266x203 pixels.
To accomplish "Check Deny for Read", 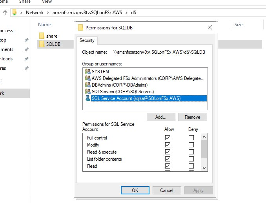I will (x=191, y=166).
